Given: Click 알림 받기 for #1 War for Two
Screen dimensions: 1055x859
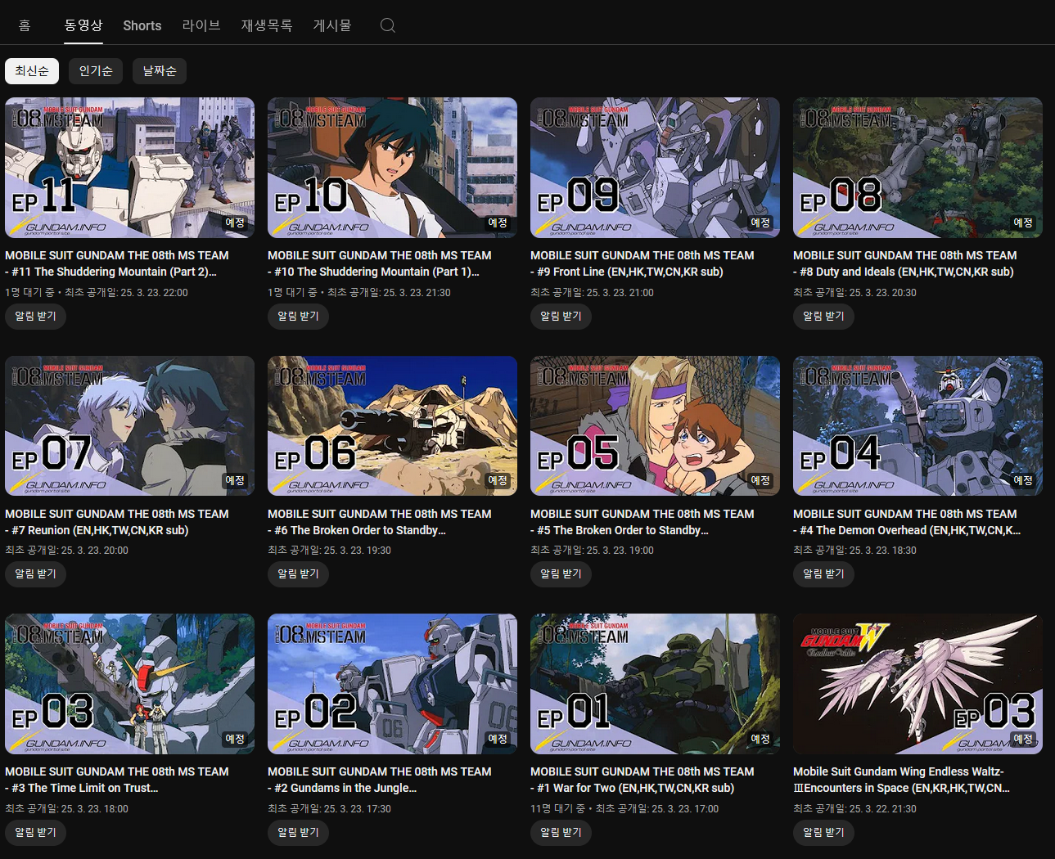Looking at the screenshot, I should tap(561, 832).
